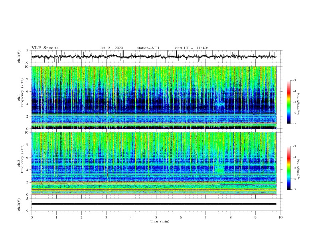This screenshot has width=316, height=244.
Task: Click the green emission patch in ch.2 spectrogram
Action: [x=219, y=169]
